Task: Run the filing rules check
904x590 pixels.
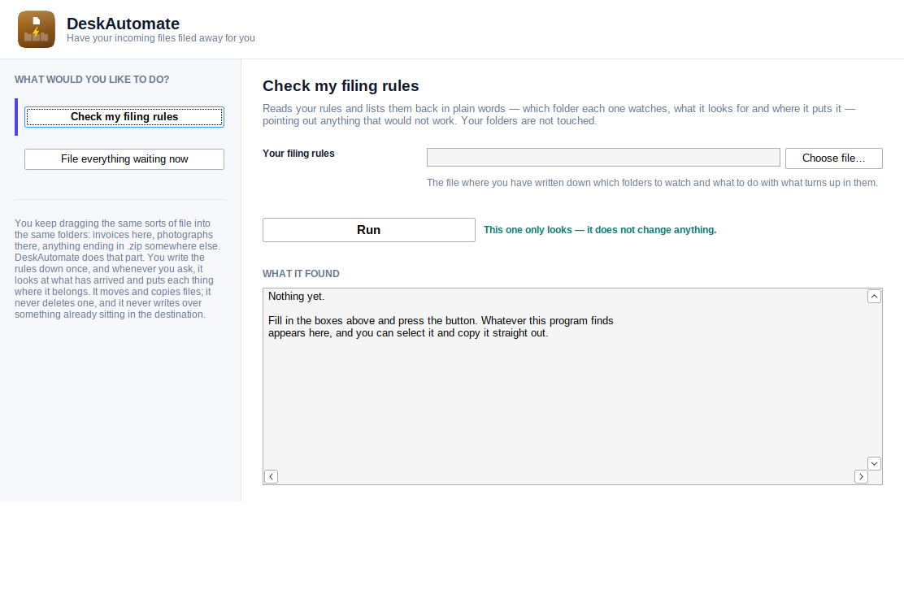Action: point(369,230)
